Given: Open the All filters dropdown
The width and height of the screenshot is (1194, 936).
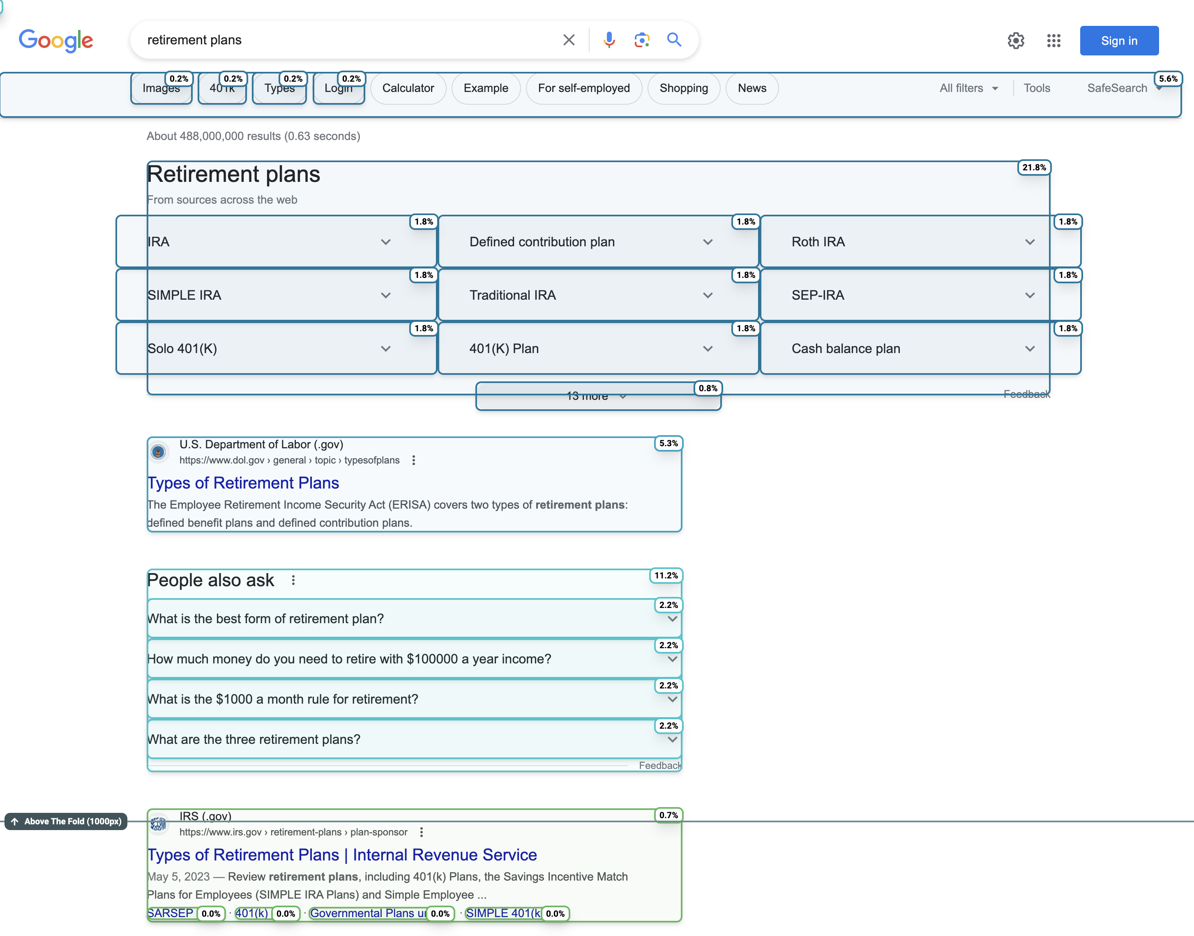Looking at the screenshot, I should coord(968,88).
